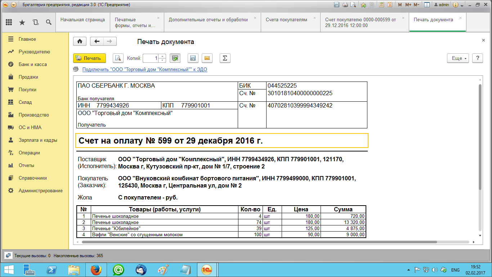Open the history icon in top panel

point(35,22)
